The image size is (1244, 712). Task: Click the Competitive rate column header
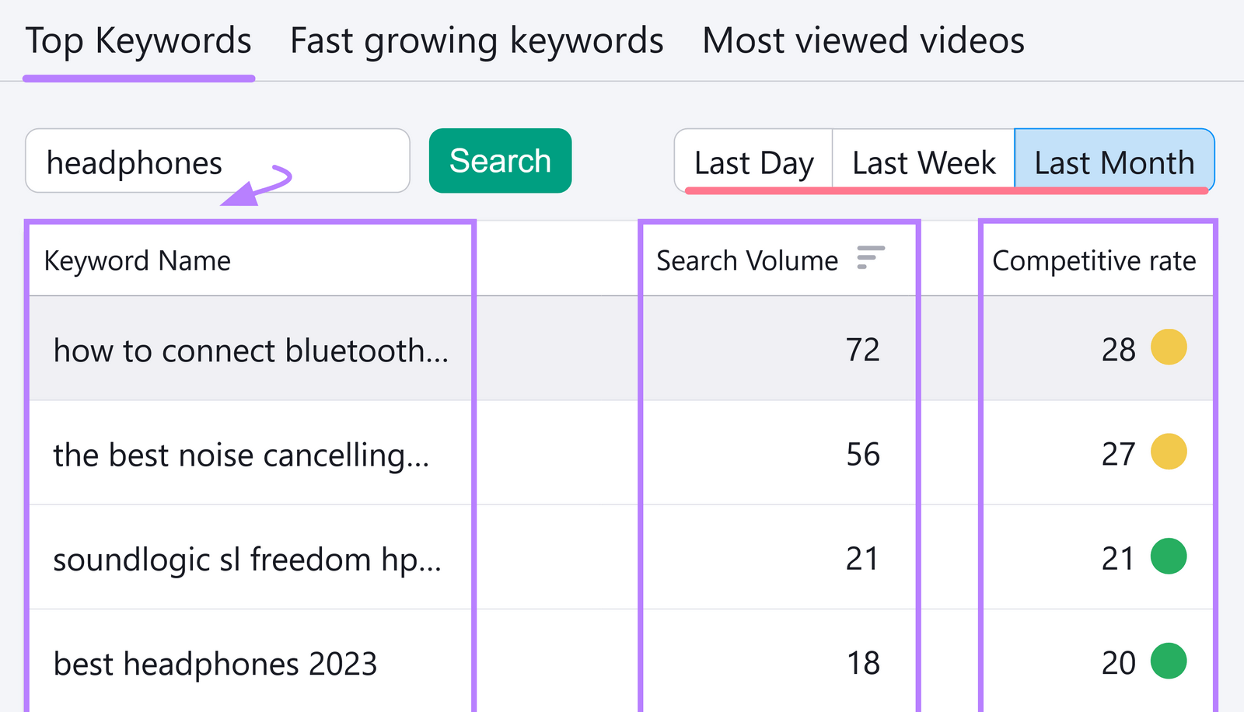1094,260
